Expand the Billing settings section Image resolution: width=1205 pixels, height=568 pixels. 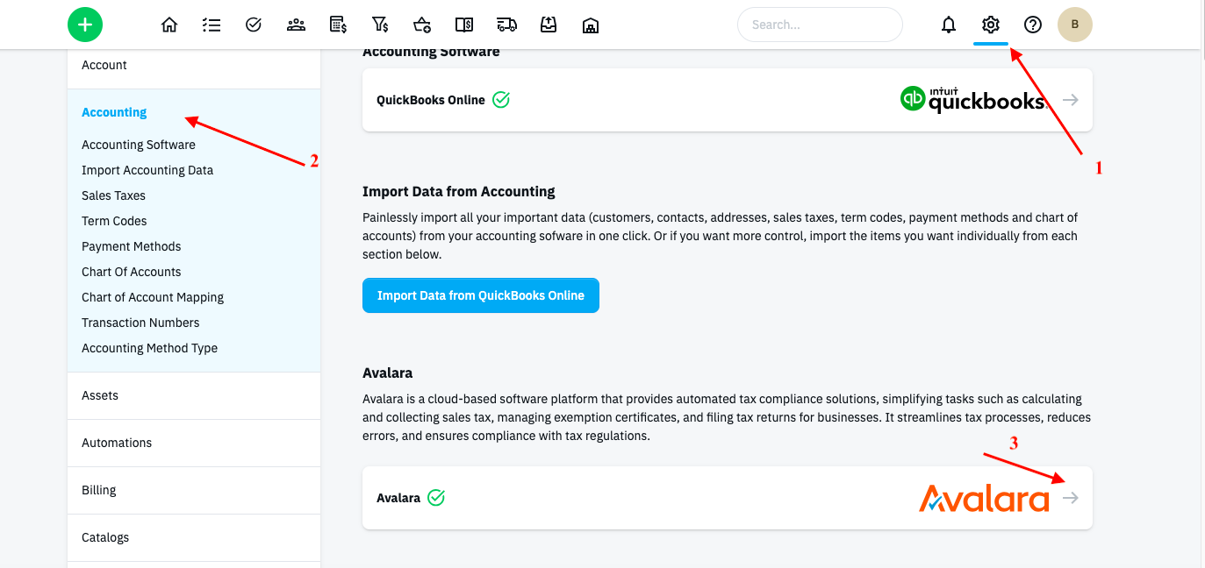[x=194, y=490]
